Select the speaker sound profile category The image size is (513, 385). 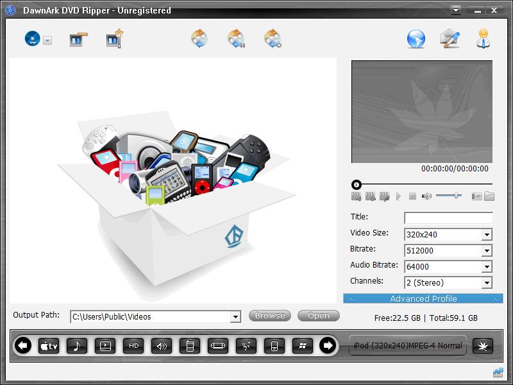point(162,346)
